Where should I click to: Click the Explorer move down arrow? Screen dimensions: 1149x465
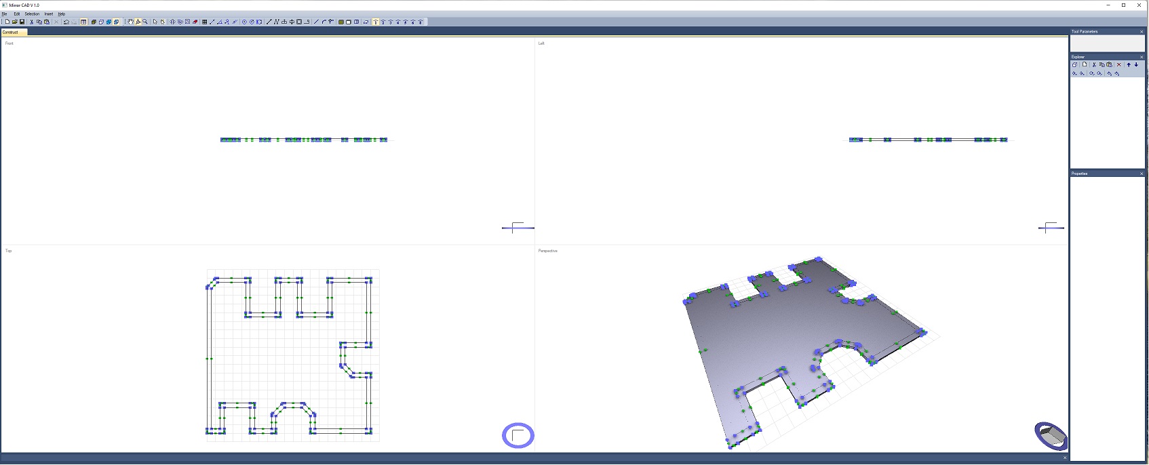point(1136,64)
